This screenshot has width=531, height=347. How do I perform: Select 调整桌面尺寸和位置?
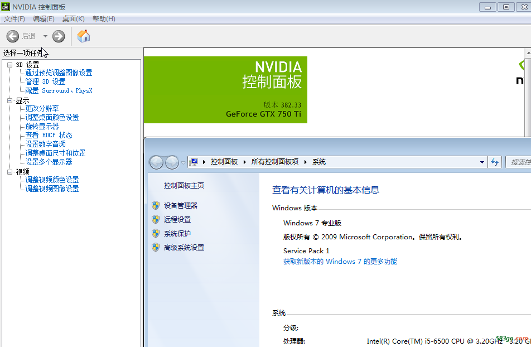tap(55, 153)
